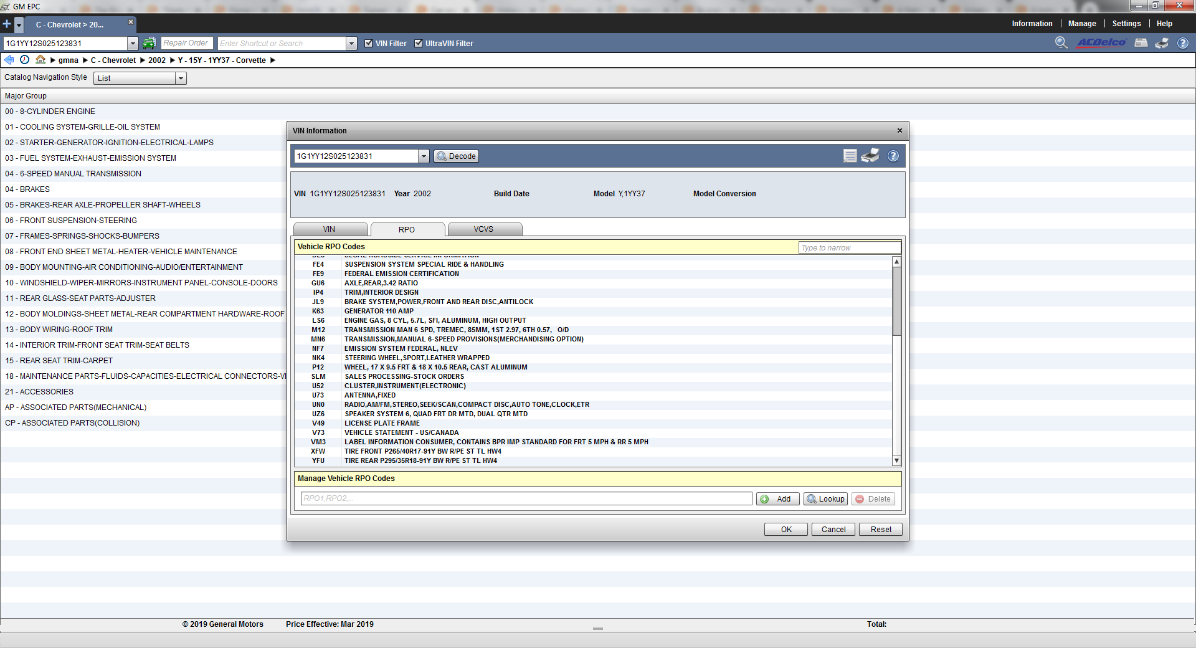Click the RPO1,RPO2 entry field
The image size is (1196, 648).
(x=526, y=498)
